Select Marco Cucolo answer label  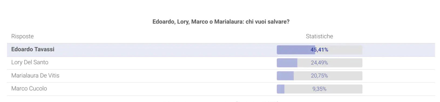(29, 89)
